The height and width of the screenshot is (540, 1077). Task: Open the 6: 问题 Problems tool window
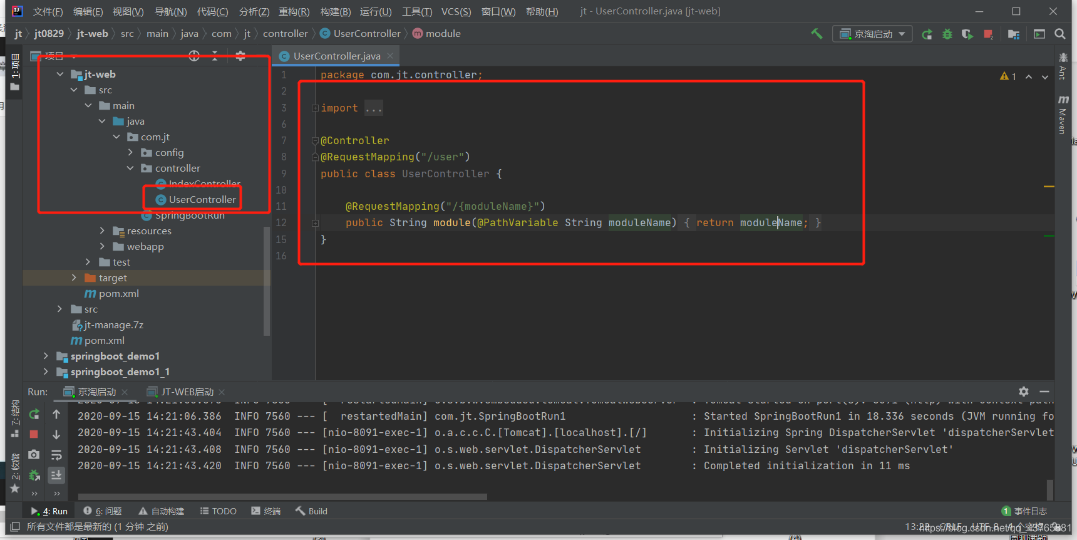coord(103,511)
